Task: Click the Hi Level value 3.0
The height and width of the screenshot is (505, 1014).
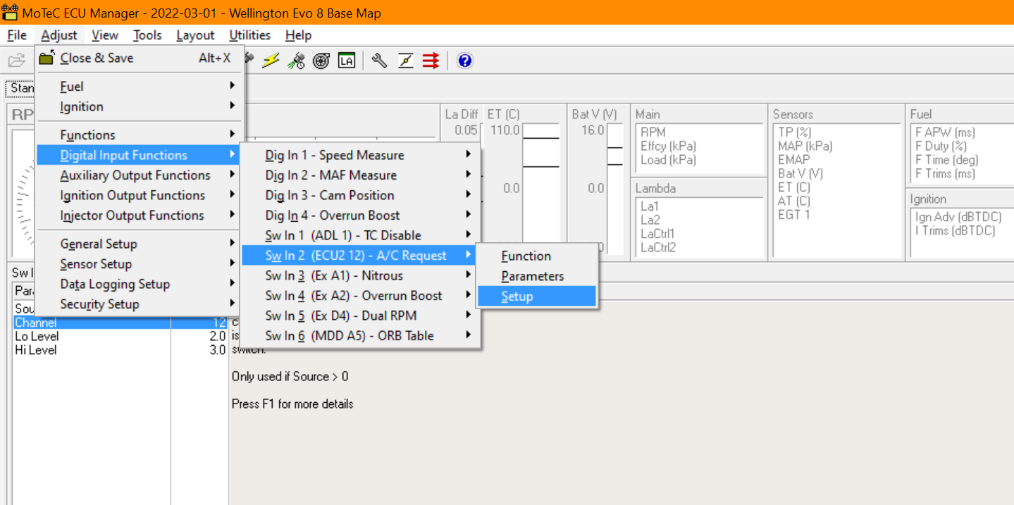Action: tap(217, 350)
